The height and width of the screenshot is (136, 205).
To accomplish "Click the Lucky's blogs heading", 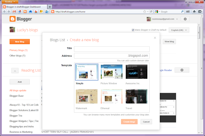I will [x=27, y=30].
